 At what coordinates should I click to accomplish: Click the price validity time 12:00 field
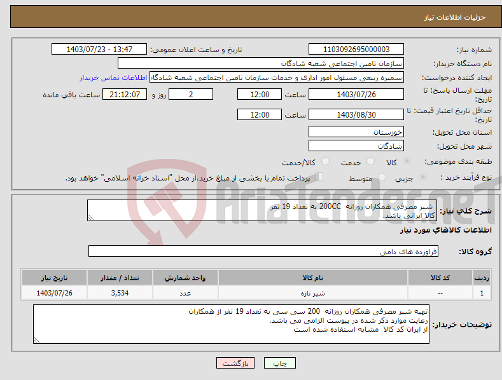260,114
